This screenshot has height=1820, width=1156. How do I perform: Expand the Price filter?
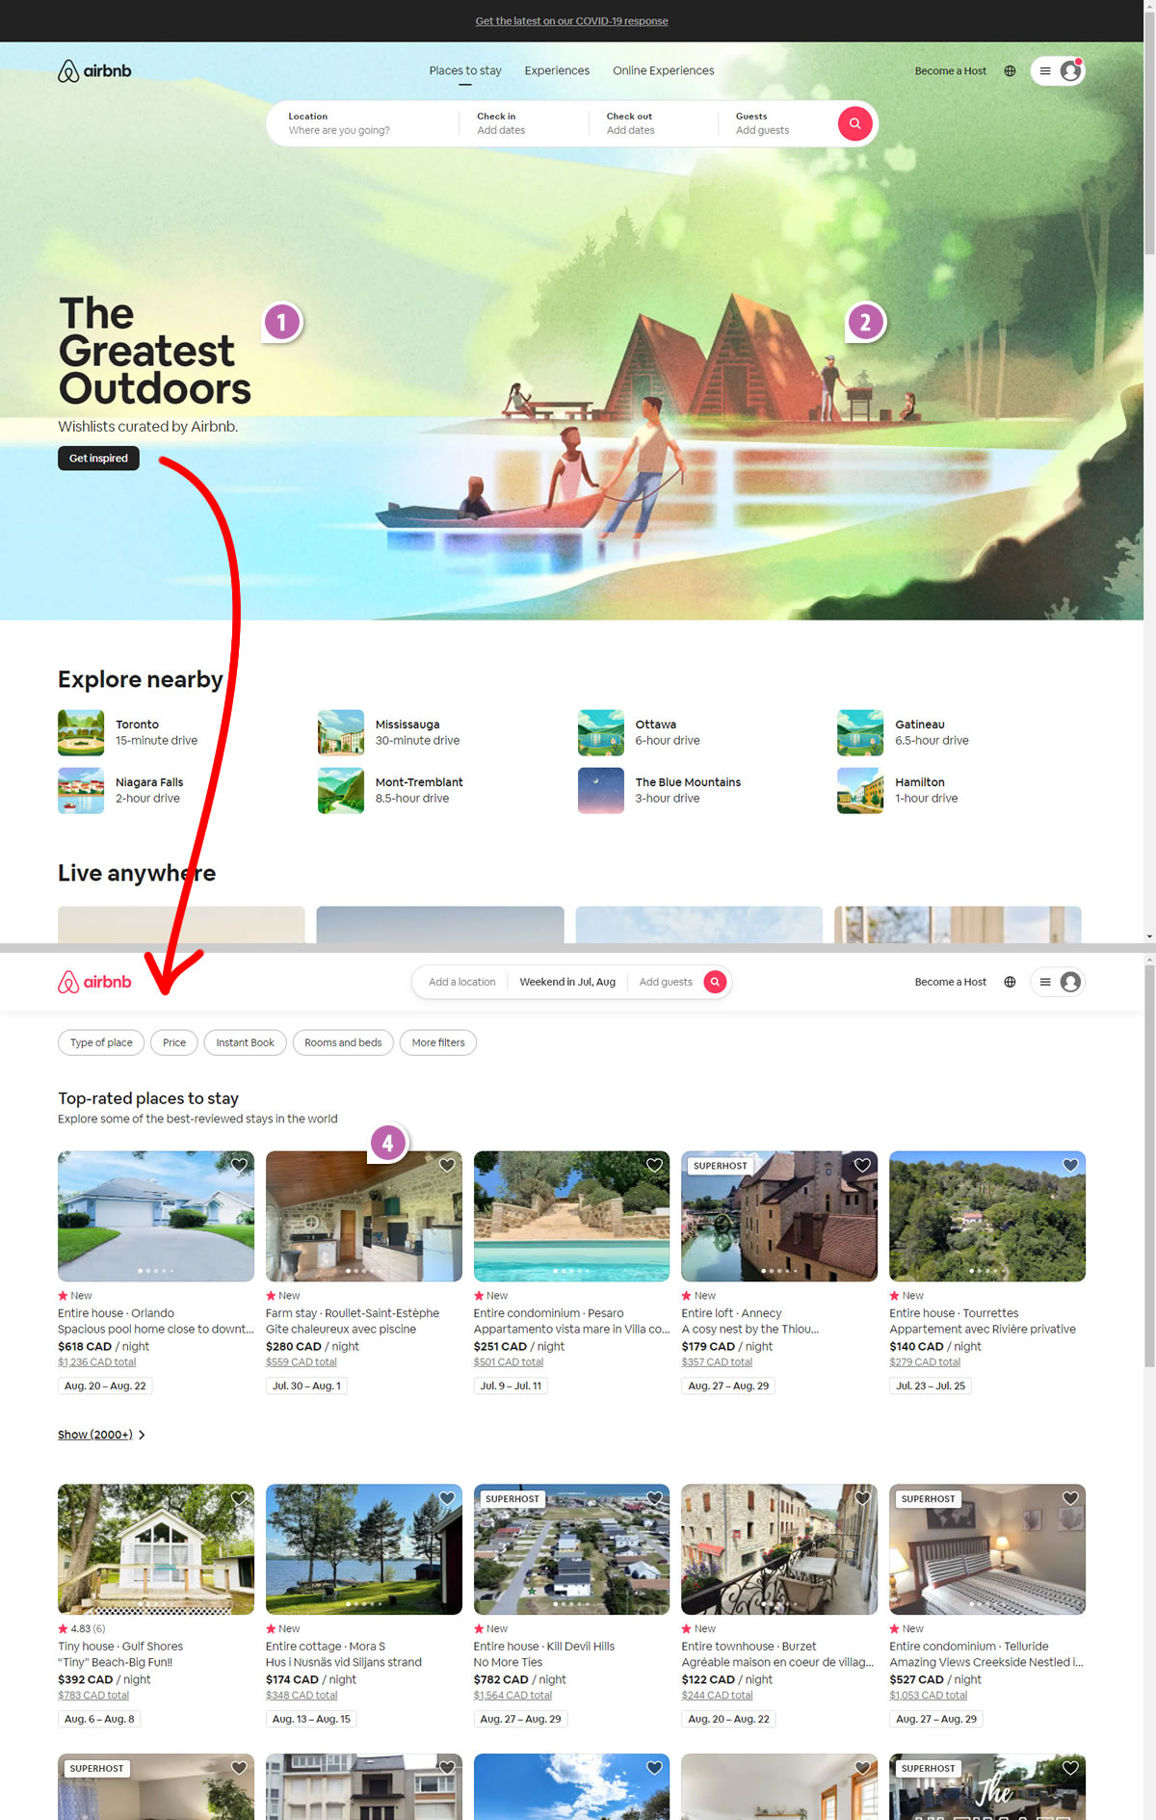(x=174, y=1042)
